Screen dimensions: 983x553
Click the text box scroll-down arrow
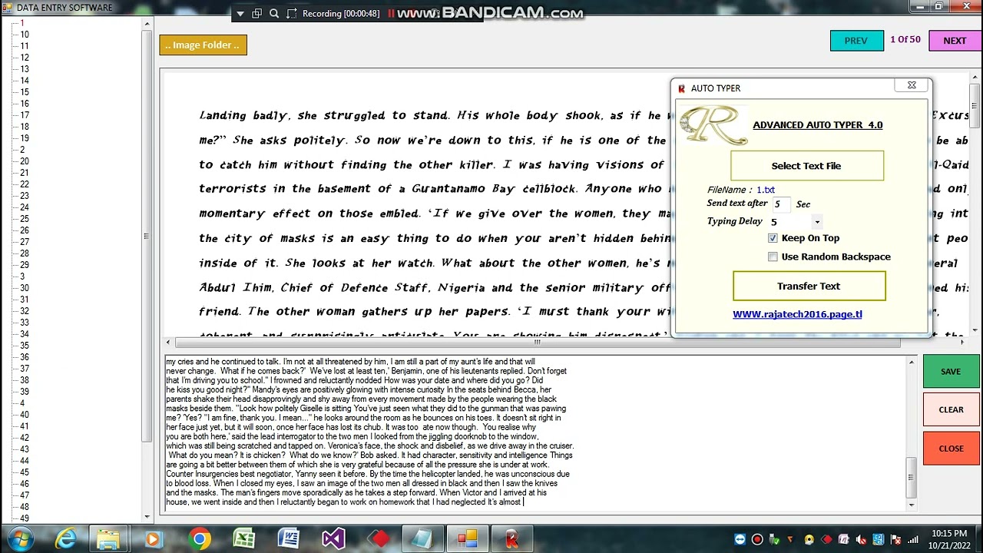point(912,505)
